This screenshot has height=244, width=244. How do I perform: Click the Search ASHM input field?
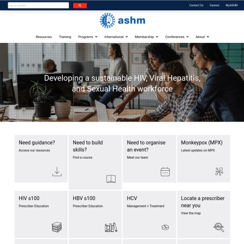click(x=39, y=5)
